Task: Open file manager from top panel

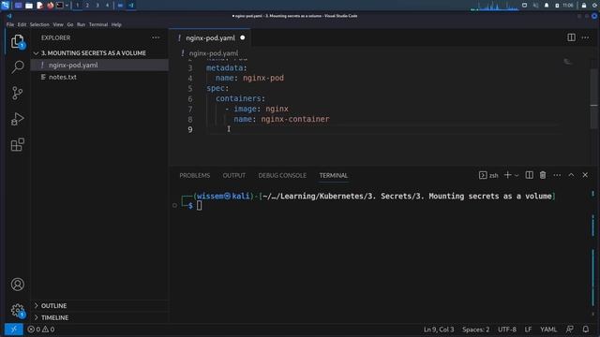Action: click(x=29, y=6)
